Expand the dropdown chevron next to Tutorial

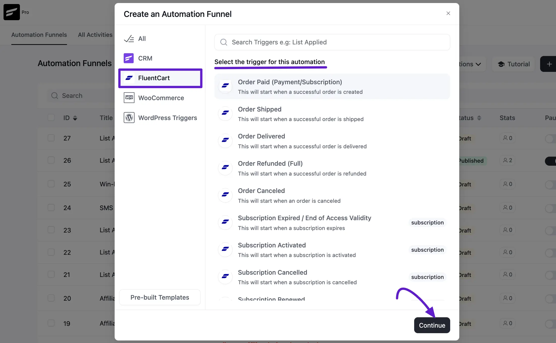tap(478, 64)
